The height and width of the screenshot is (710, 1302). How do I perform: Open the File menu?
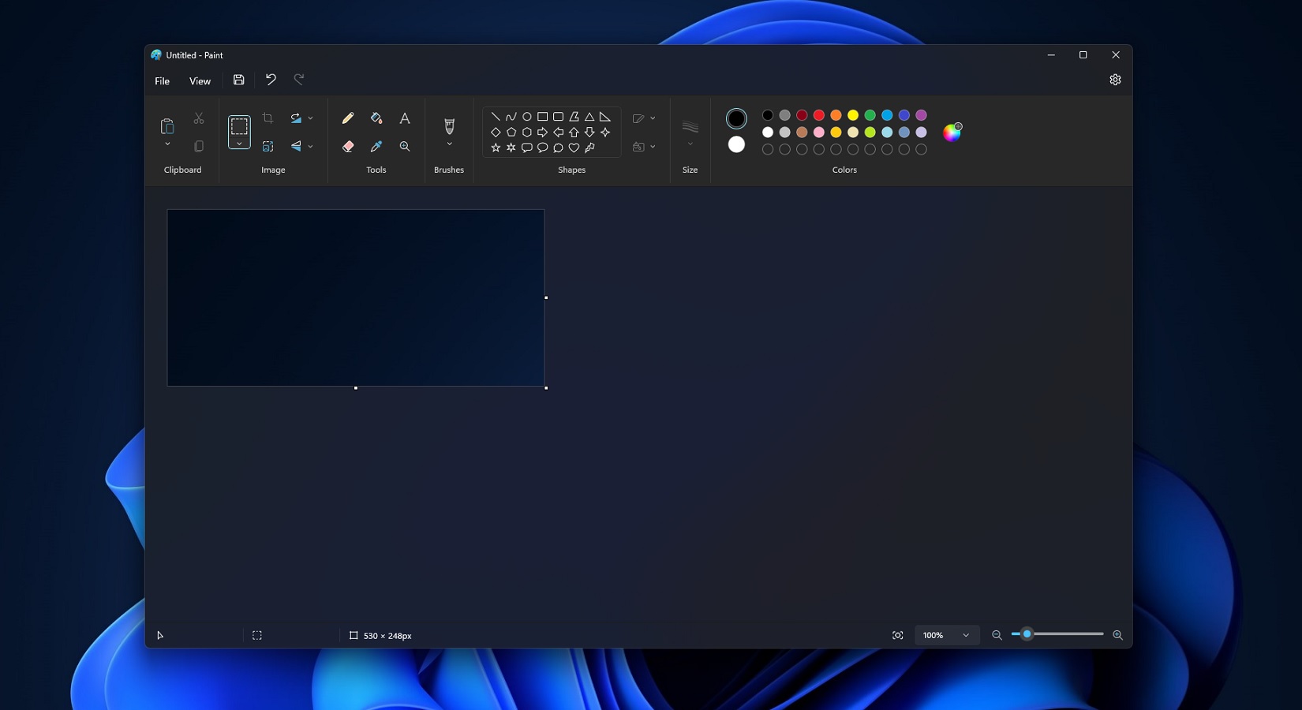162,80
